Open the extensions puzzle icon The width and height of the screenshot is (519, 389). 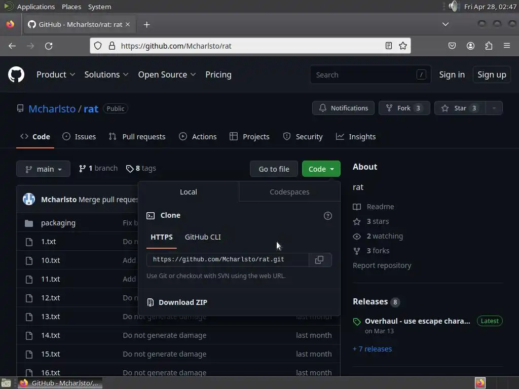click(x=489, y=46)
